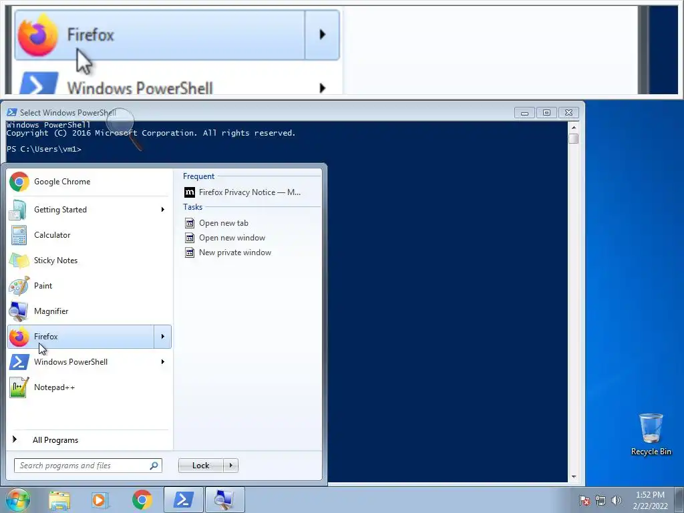Select the Recycle Bin desktop icon
This screenshot has height=513, width=684.
click(x=651, y=435)
